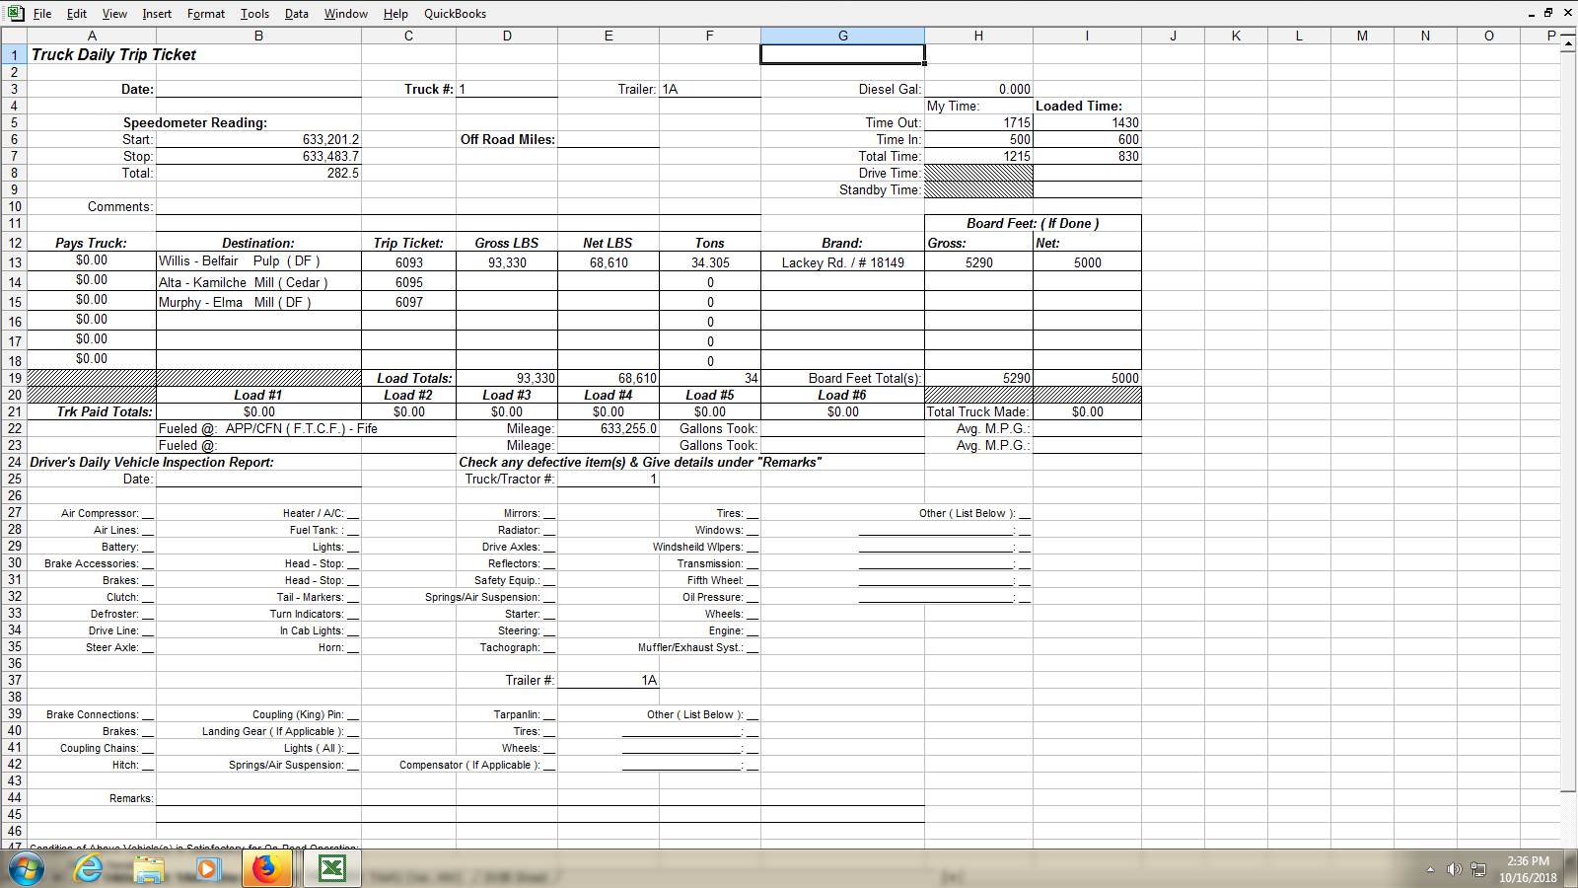Image resolution: width=1578 pixels, height=888 pixels.
Task: Open the volume speaker icon in tray
Action: tap(1454, 869)
